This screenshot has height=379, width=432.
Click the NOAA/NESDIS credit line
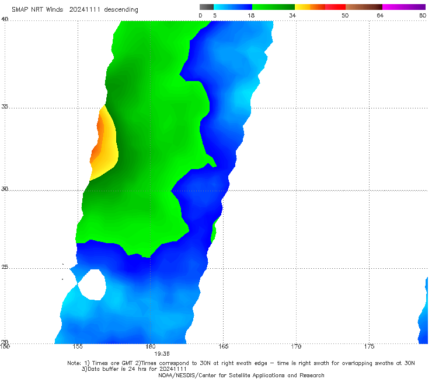[241, 375]
